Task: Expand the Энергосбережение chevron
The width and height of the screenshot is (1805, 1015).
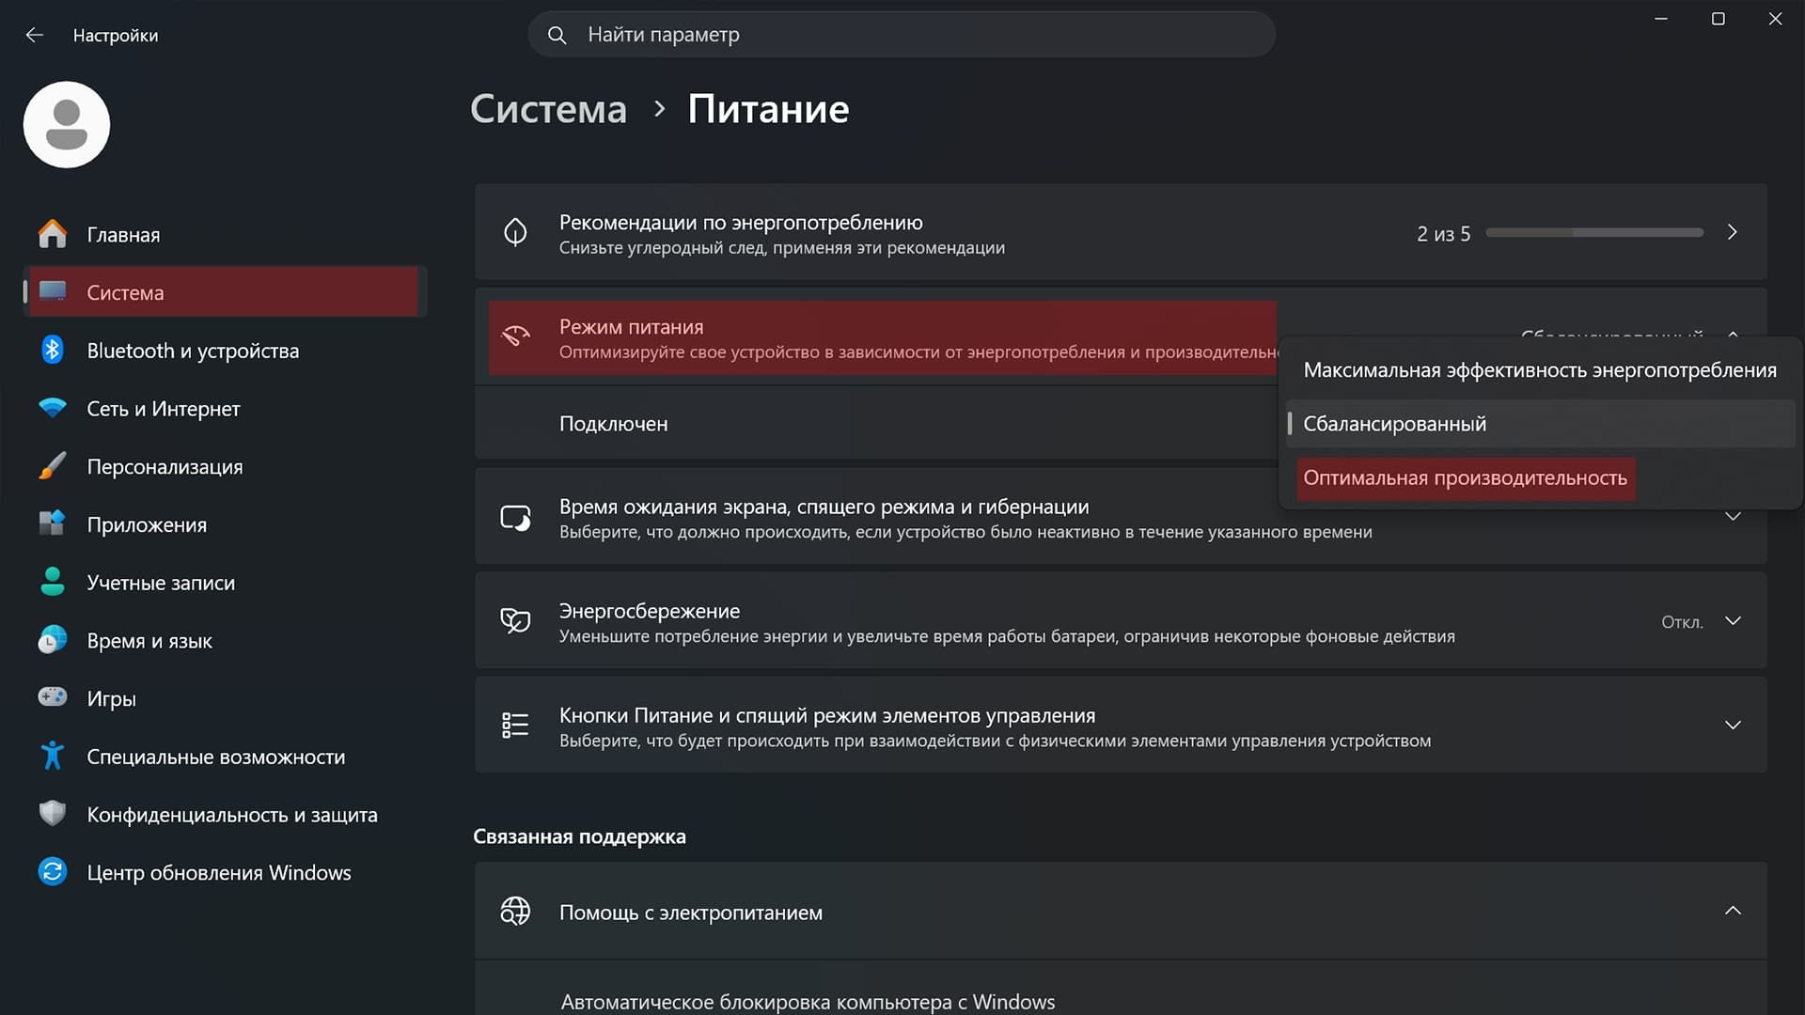Action: pyautogui.click(x=1733, y=621)
